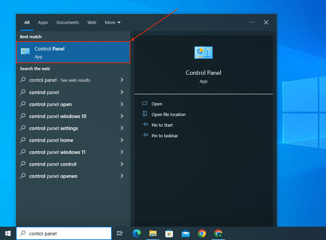Click the taskbar search input box
This screenshot has width=326, height=240.
click(x=67, y=233)
